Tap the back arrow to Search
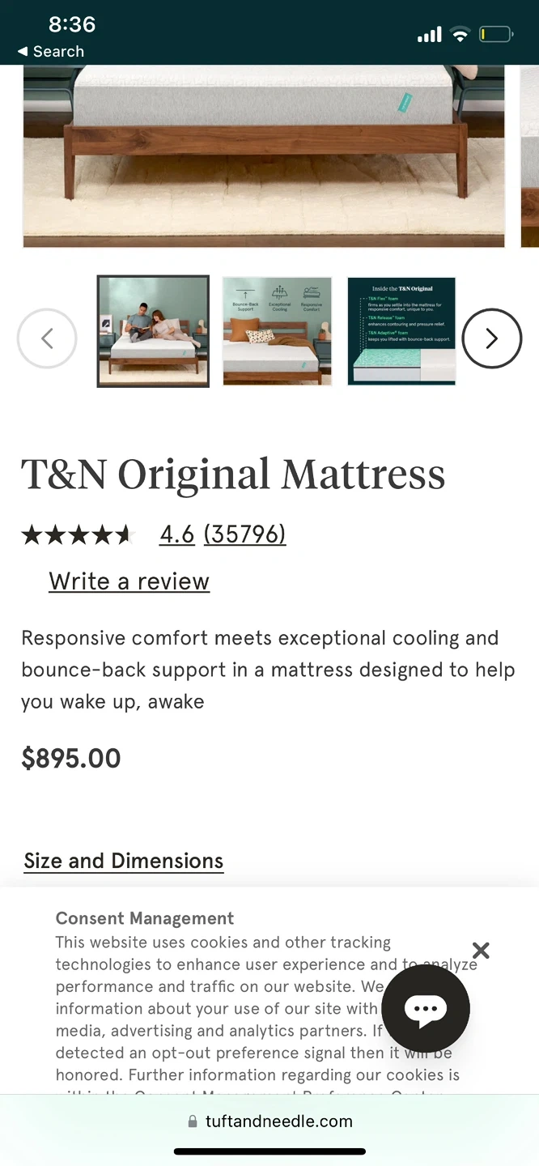Screen dimensions: 539x1166 pos(23,51)
